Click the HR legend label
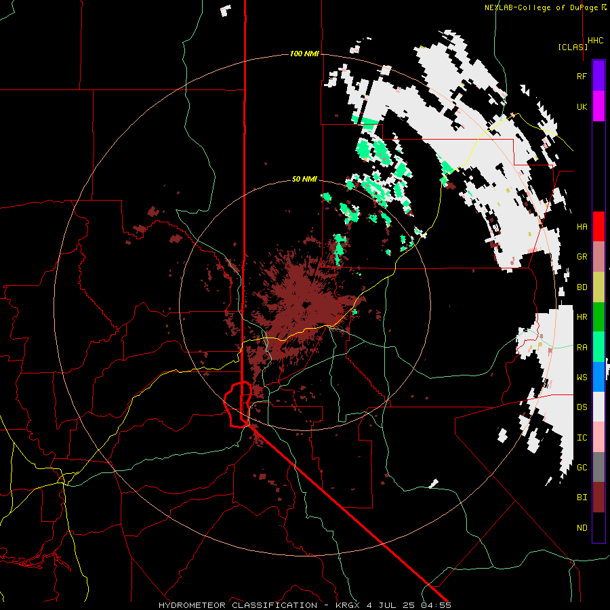Viewport: 610px width, 610px height. point(582,317)
